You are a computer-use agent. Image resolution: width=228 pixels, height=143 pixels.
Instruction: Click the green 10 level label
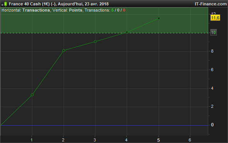[213, 32]
